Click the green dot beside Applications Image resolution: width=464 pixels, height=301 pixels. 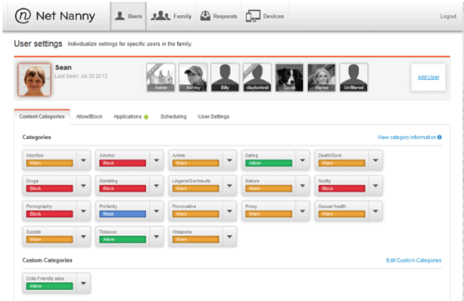pos(146,117)
